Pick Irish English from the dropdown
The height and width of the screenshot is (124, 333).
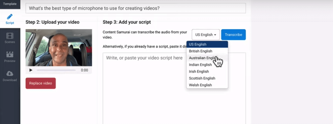(207, 72)
